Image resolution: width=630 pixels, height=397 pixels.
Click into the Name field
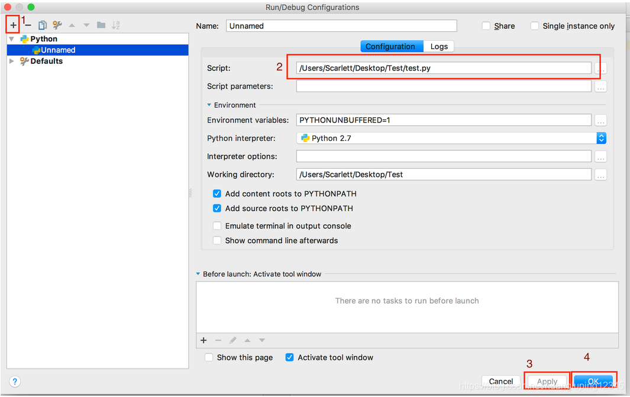[341, 26]
